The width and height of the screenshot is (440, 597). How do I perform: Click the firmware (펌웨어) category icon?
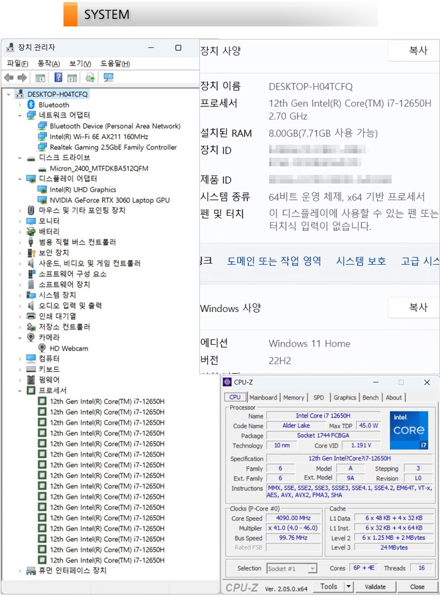[x=31, y=379]
